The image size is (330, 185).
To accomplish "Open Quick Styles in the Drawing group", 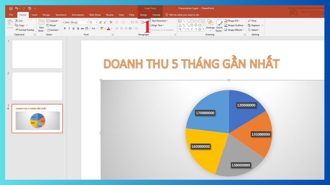I will click(x=219, y=25).
